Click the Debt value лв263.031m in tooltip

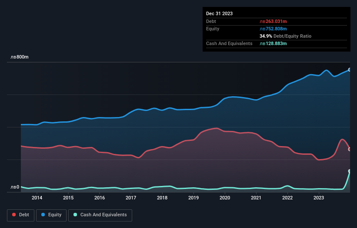(x=273, y=21)
